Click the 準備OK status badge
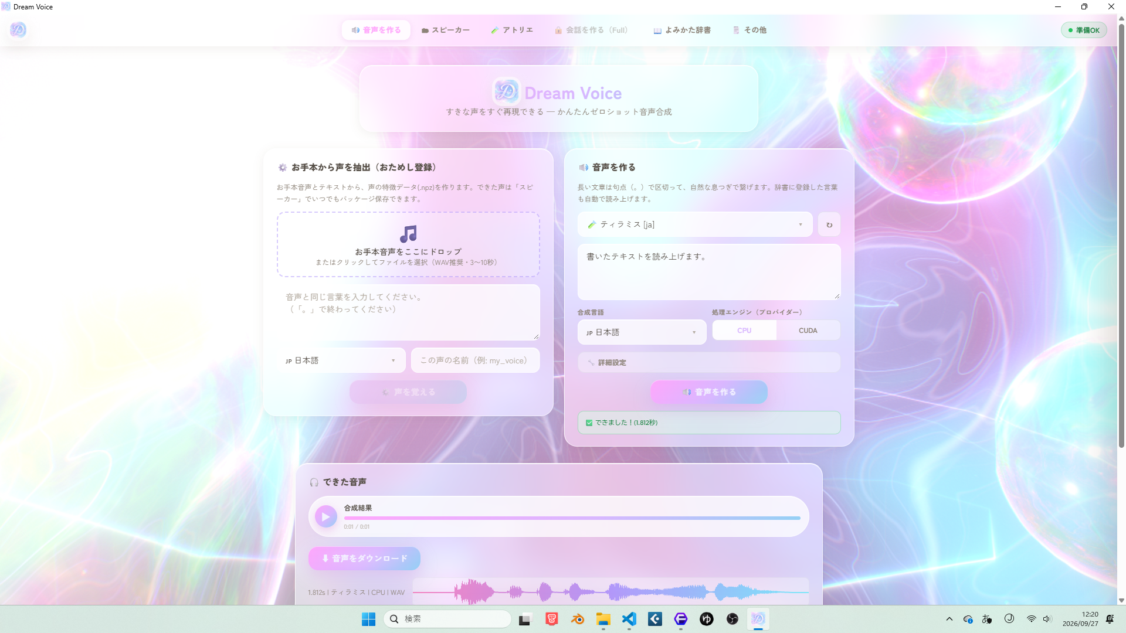The image size is (1126, 633). (1084, 30)
